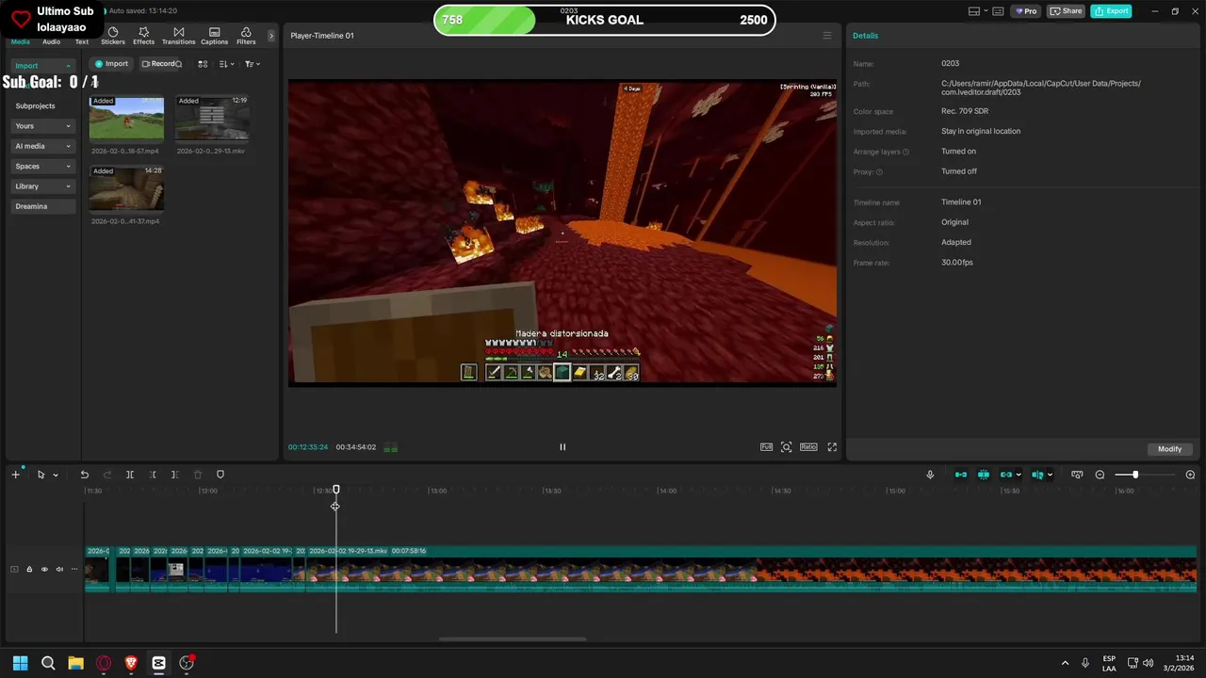Expand the AI media section
1206x678 pixels.
click(x=42, y=146)
